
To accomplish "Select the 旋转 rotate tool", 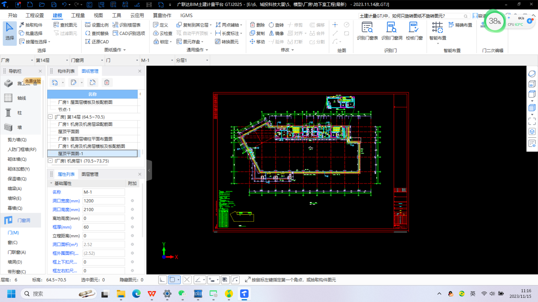I will pos(276,25).
